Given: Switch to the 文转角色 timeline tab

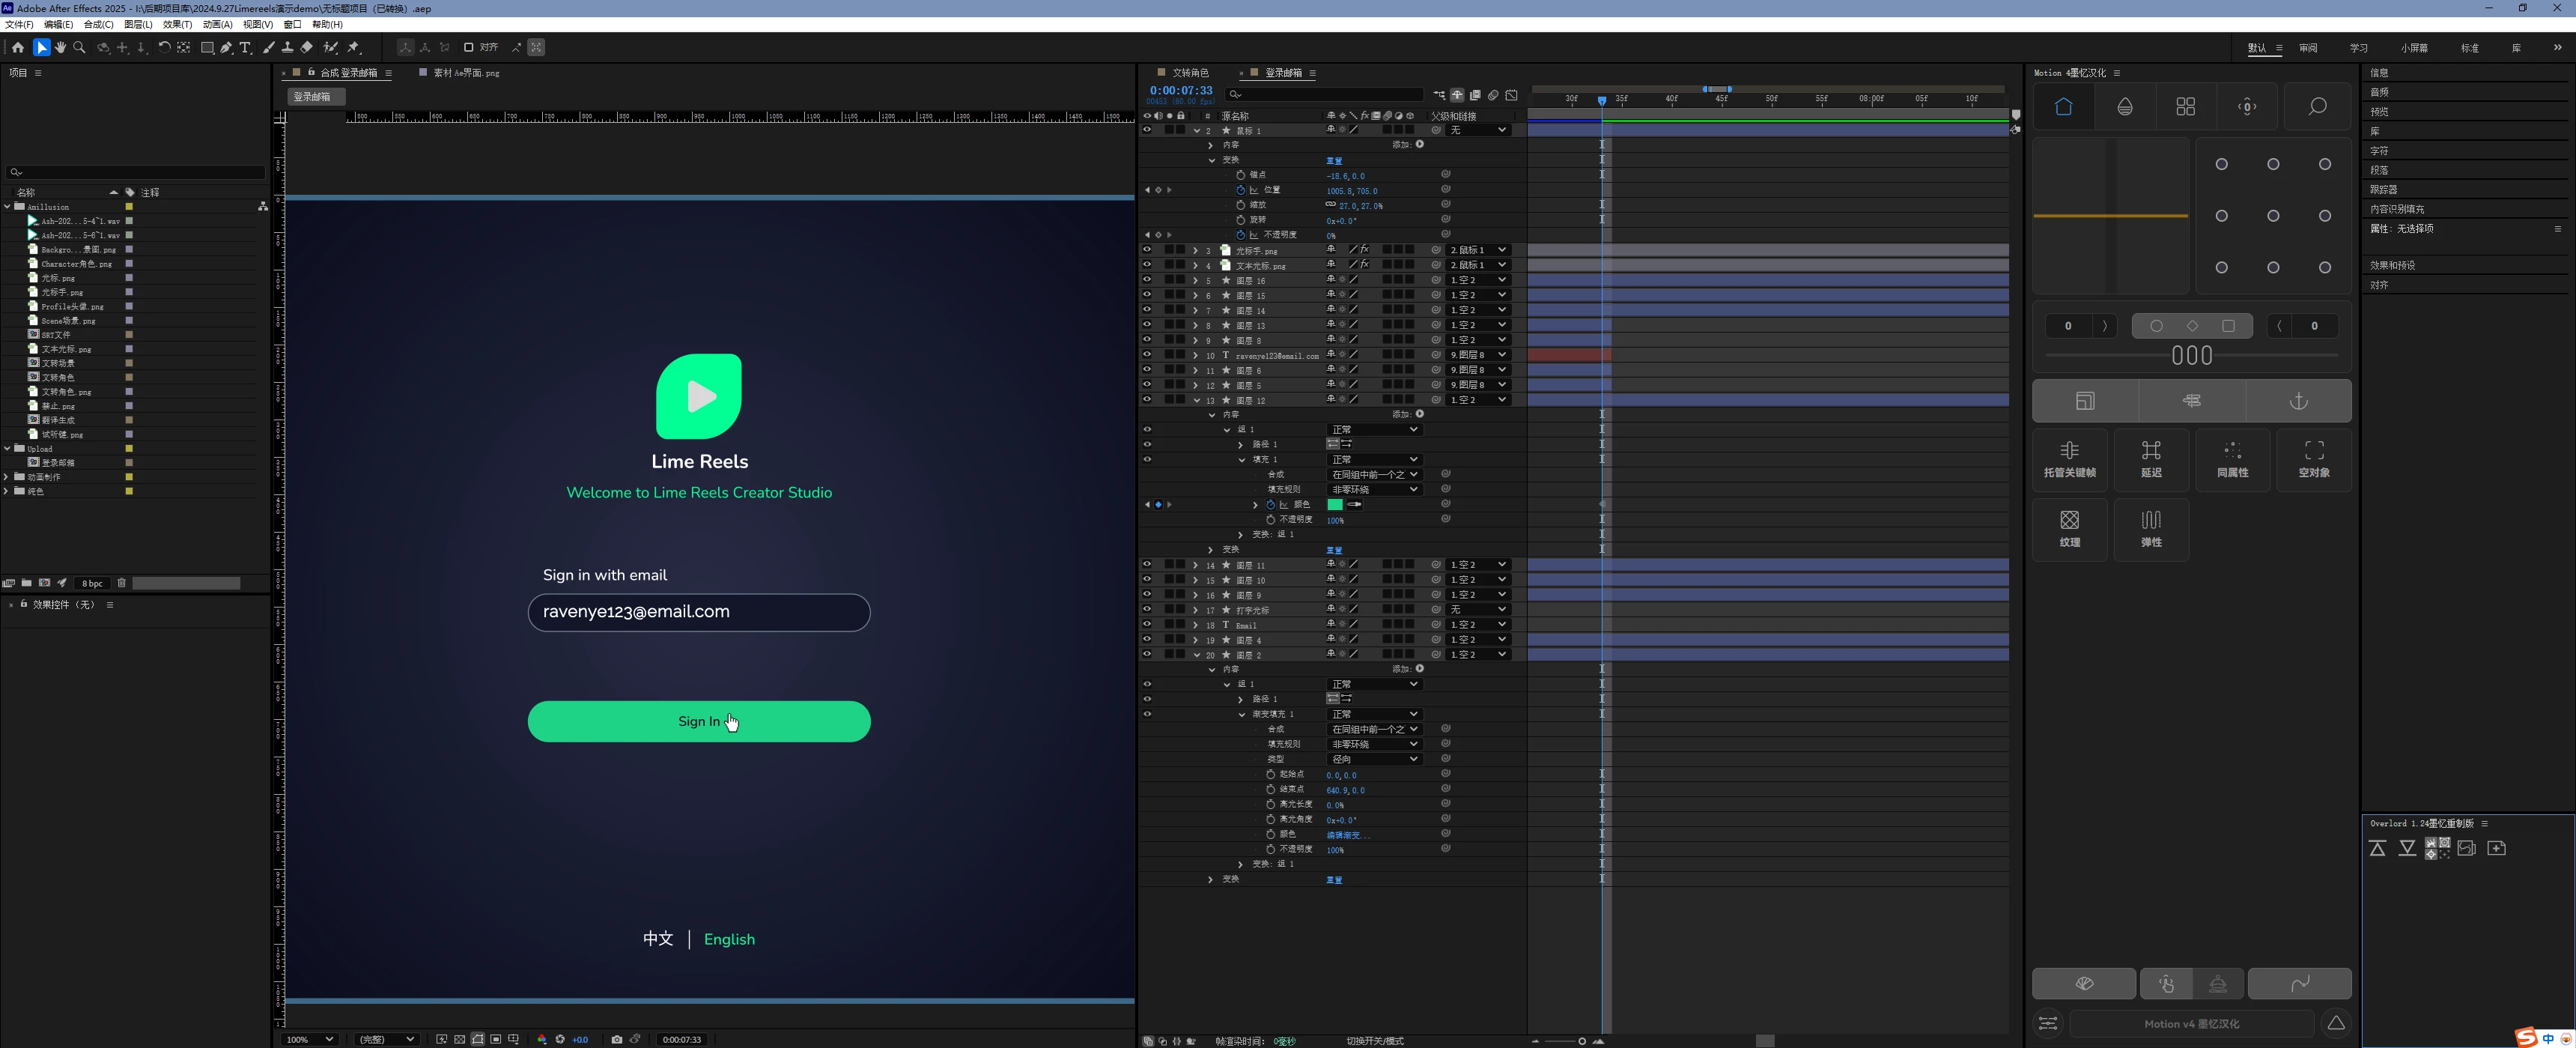Looking at the screenshot, I should [1190, 73].
